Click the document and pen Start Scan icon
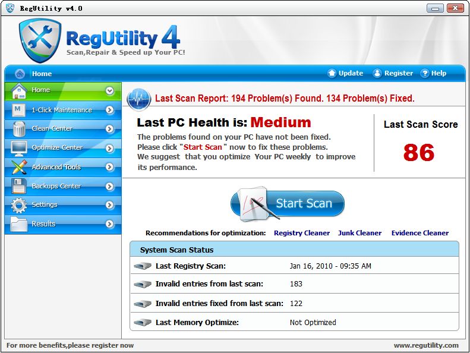Viewport: 470px width, 353px height. point(258,204)
